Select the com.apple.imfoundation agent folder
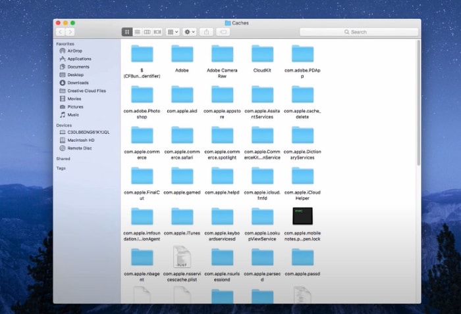Image resolution: width=461 pixels, height=314 pixels. [142, 217]
